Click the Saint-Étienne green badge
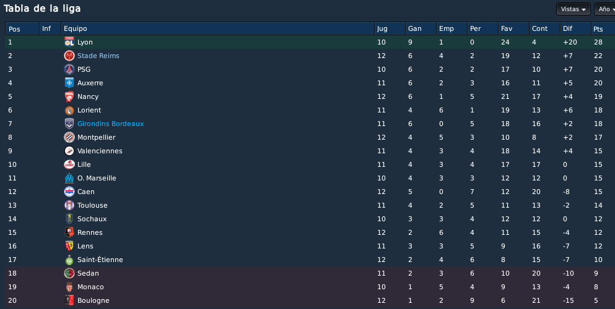Screen dimensions: 615x309 click(x=69, y=260)
